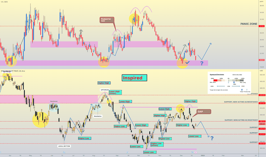Click the blue Today arrow on exposure bar
Screen dimensions: 266x157
[x=234, y=82]
